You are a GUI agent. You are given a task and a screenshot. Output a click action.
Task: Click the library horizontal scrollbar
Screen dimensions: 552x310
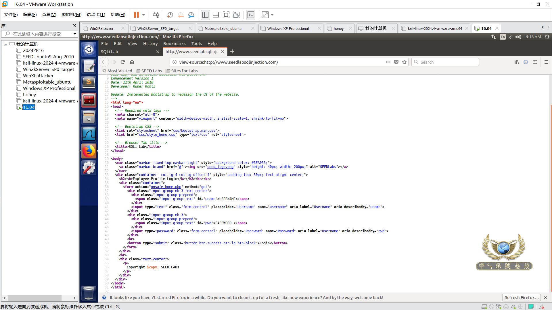pos(34,298)
